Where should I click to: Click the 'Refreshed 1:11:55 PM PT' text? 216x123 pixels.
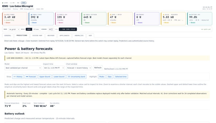coord(116,69)
